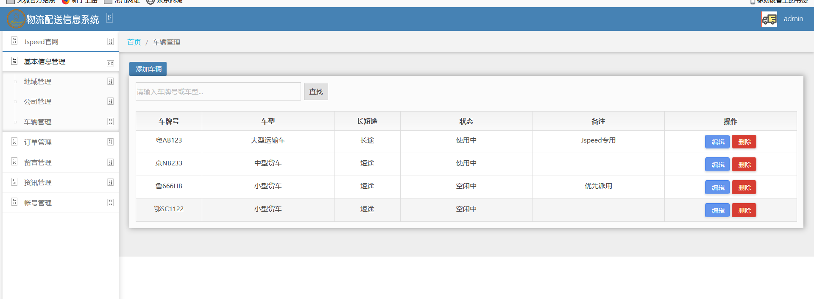The height and width of the screenshot is (299, 814).
Task: Toggle sidebar icon next to system title
Action: coord(109,18)
